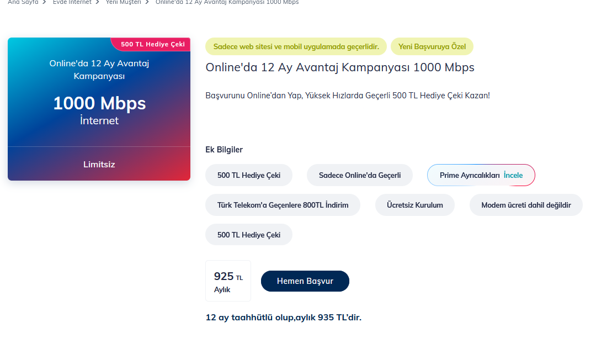Select Sadece Online'da Geçerli chip
Viewport: 612px width, 338px height.
359,175
